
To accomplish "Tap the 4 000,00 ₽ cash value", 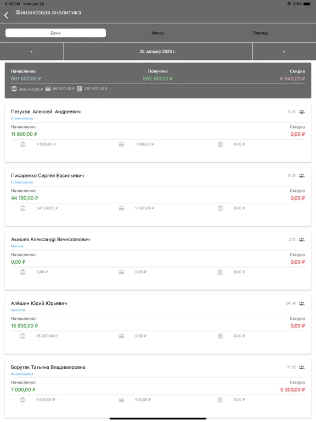I will (x=46, y=145).
